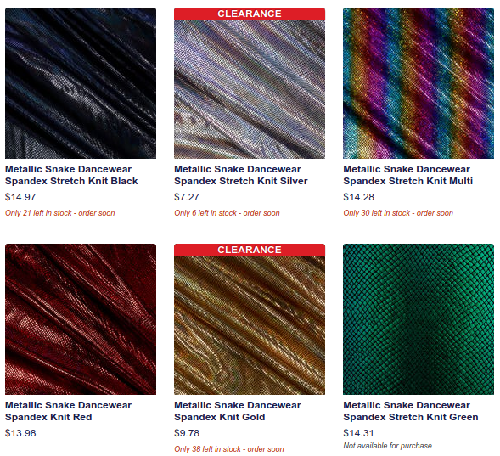Click the $7.27 price of silver fabric
The image size is (500, 456).
187,197
